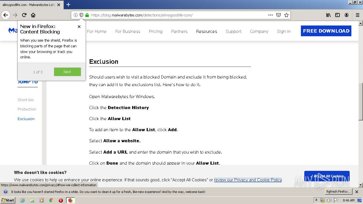Screen dimensions: 363x204
Task: Open For Business navigation menu
Action: pos(128,31)
